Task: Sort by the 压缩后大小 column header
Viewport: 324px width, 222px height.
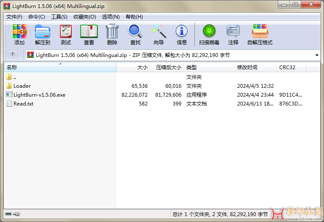Action: (x=167, y=67)
